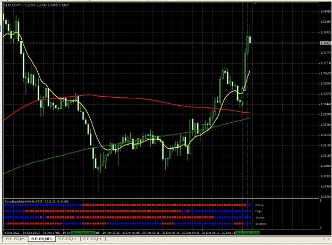
Task: Click the 1.32765 price scale label
Action: [326, 53]
